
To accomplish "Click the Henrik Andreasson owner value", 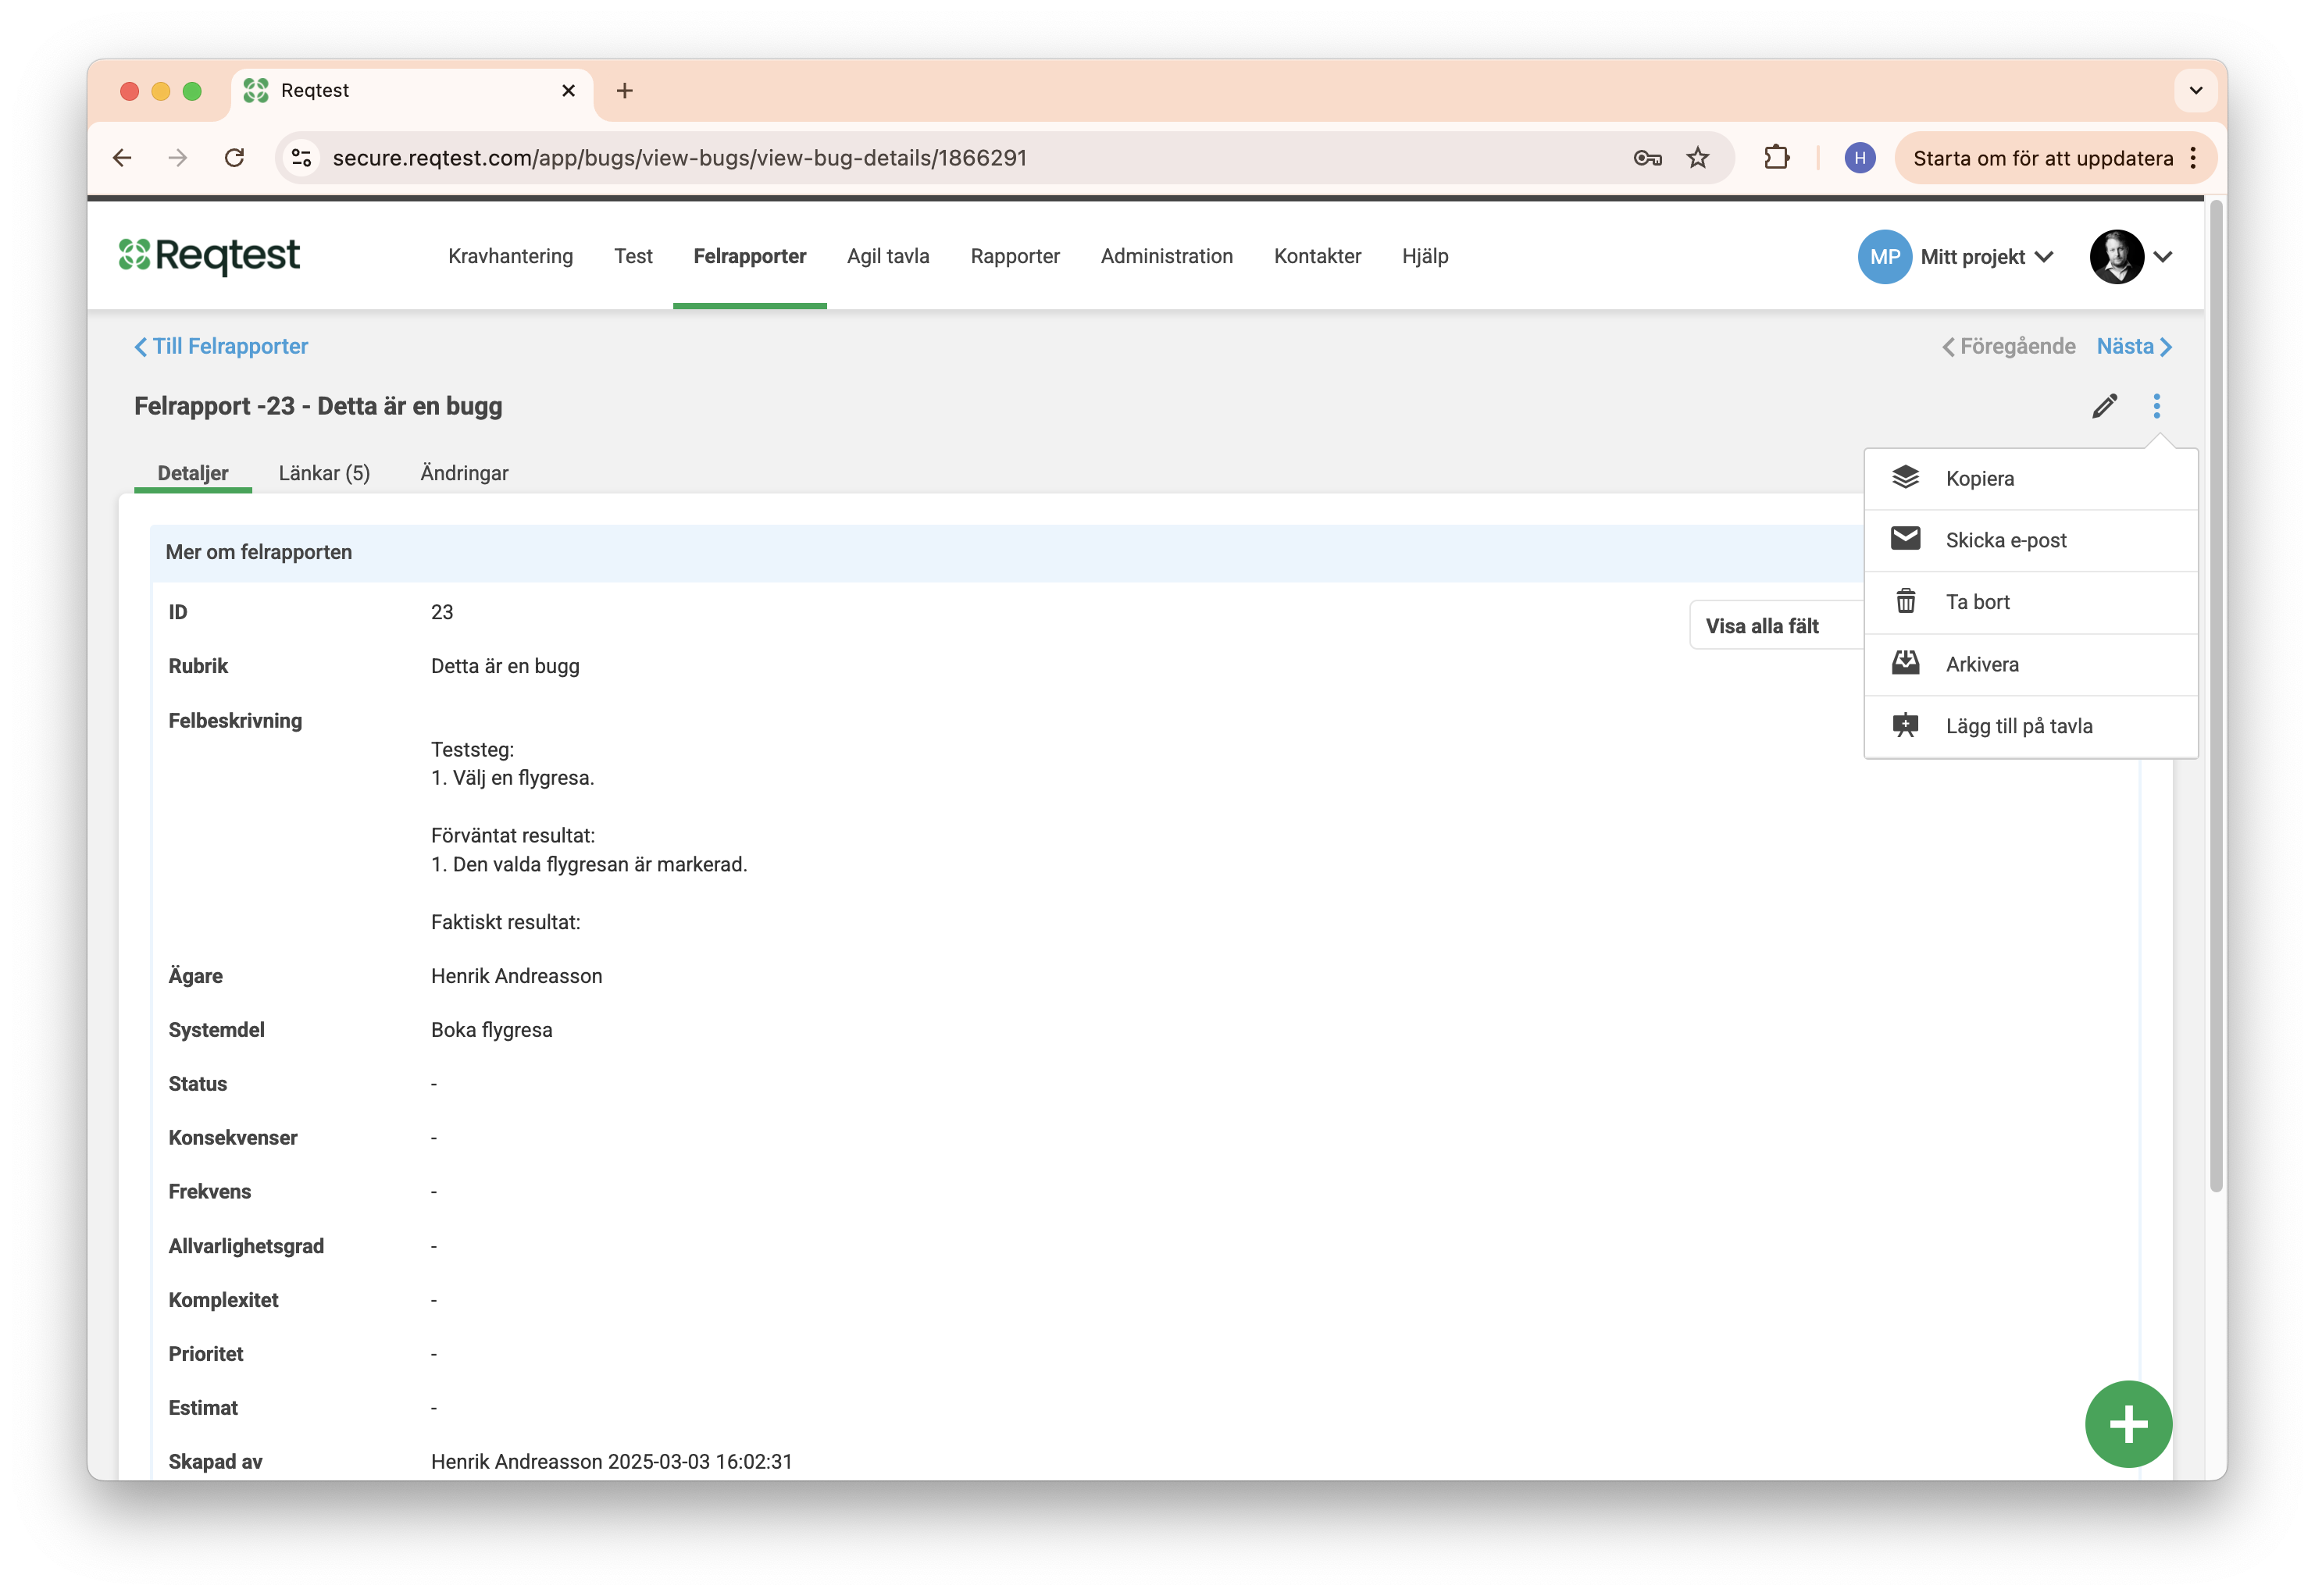I will (x=516, y=976).
